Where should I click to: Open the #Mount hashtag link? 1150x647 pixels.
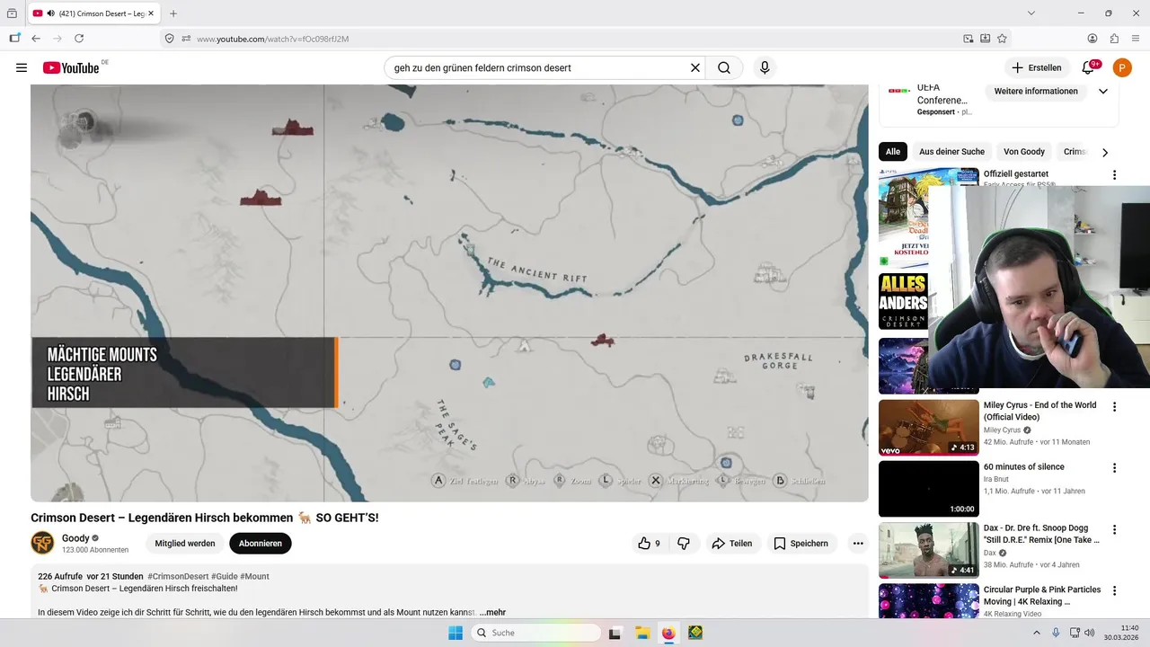254,576
